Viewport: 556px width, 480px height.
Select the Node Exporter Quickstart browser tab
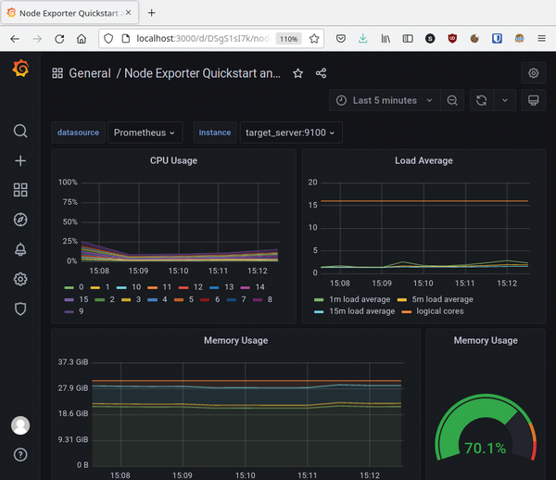tap(69, 13)
